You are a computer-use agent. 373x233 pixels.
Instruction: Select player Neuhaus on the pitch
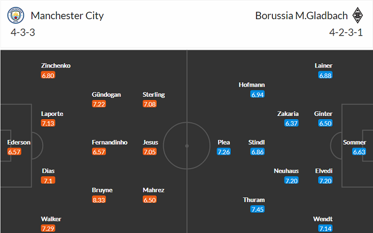tap(286, 171)
